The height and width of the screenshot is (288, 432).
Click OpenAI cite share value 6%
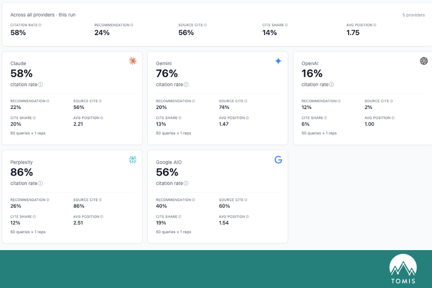click(x=305, y=124)
